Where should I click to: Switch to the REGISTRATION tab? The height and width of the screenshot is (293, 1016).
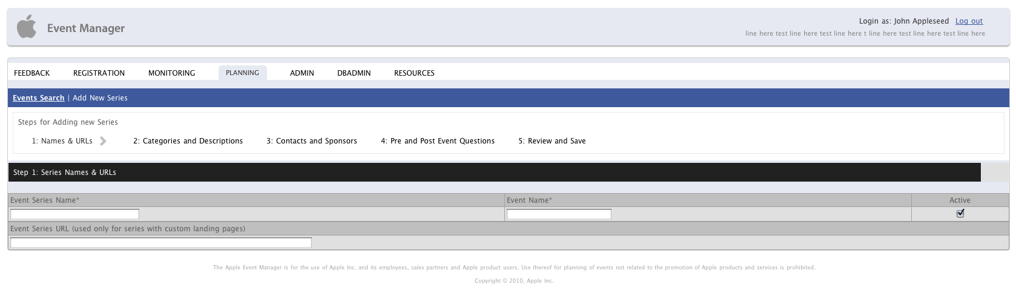99,73
